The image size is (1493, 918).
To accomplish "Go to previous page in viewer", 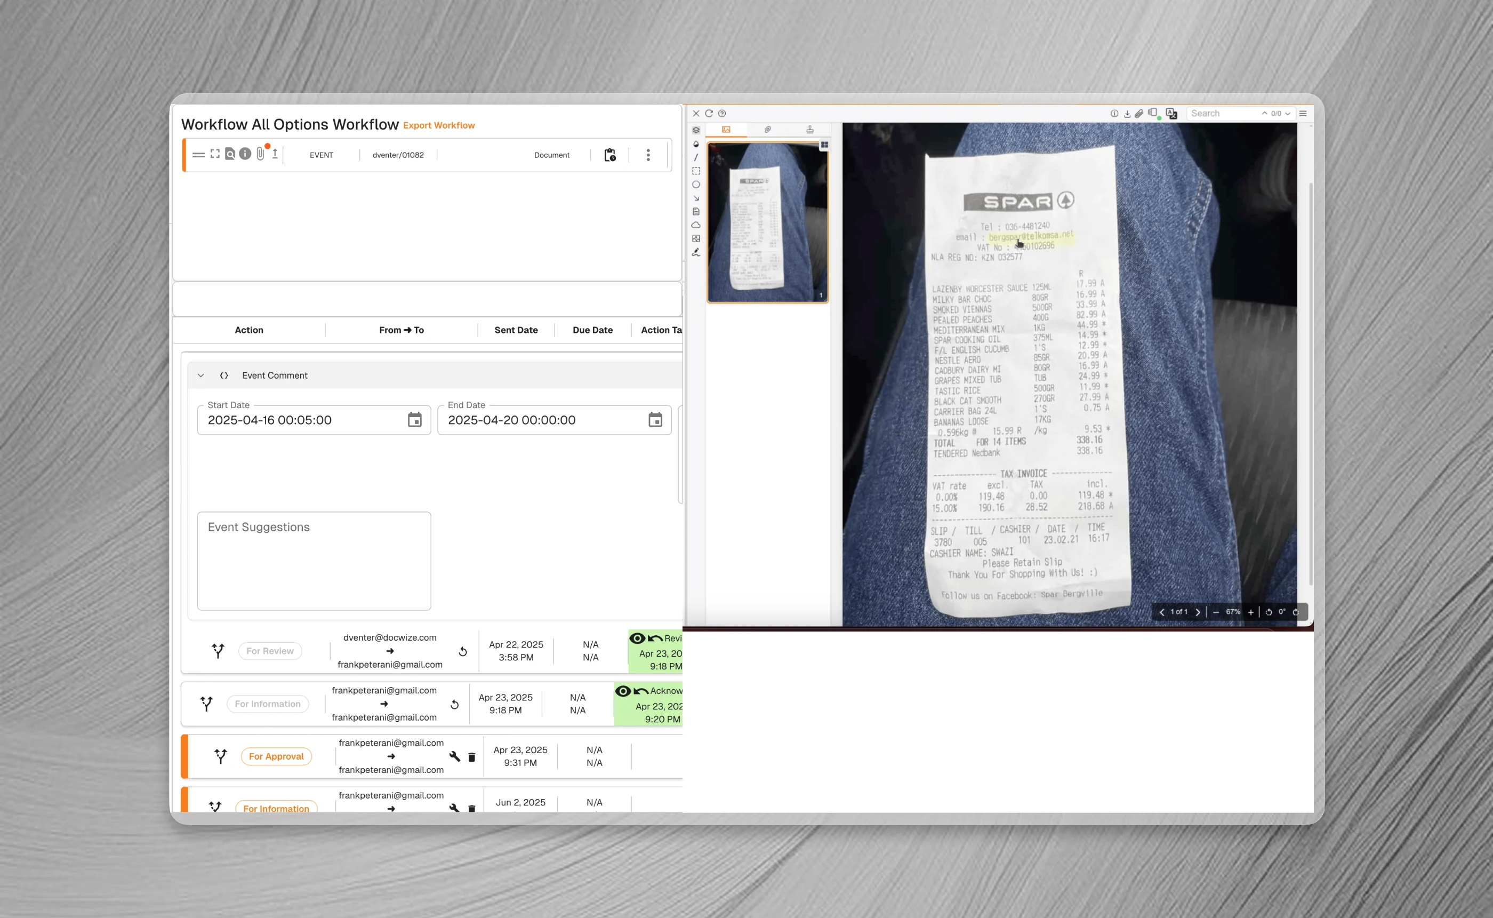I will (x=1162, y=612).
